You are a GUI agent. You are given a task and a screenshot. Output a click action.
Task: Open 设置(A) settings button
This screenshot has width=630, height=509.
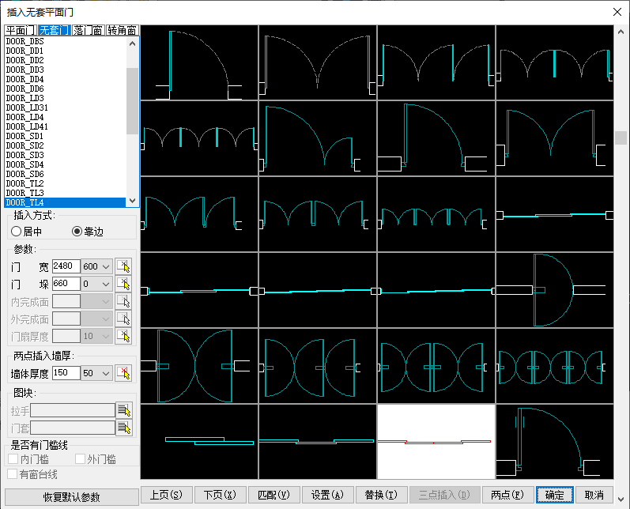click(328, 495)
